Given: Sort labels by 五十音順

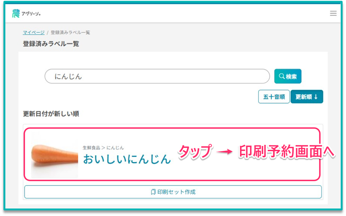Looking at the screenshot, I should click(x=274, y=97).
